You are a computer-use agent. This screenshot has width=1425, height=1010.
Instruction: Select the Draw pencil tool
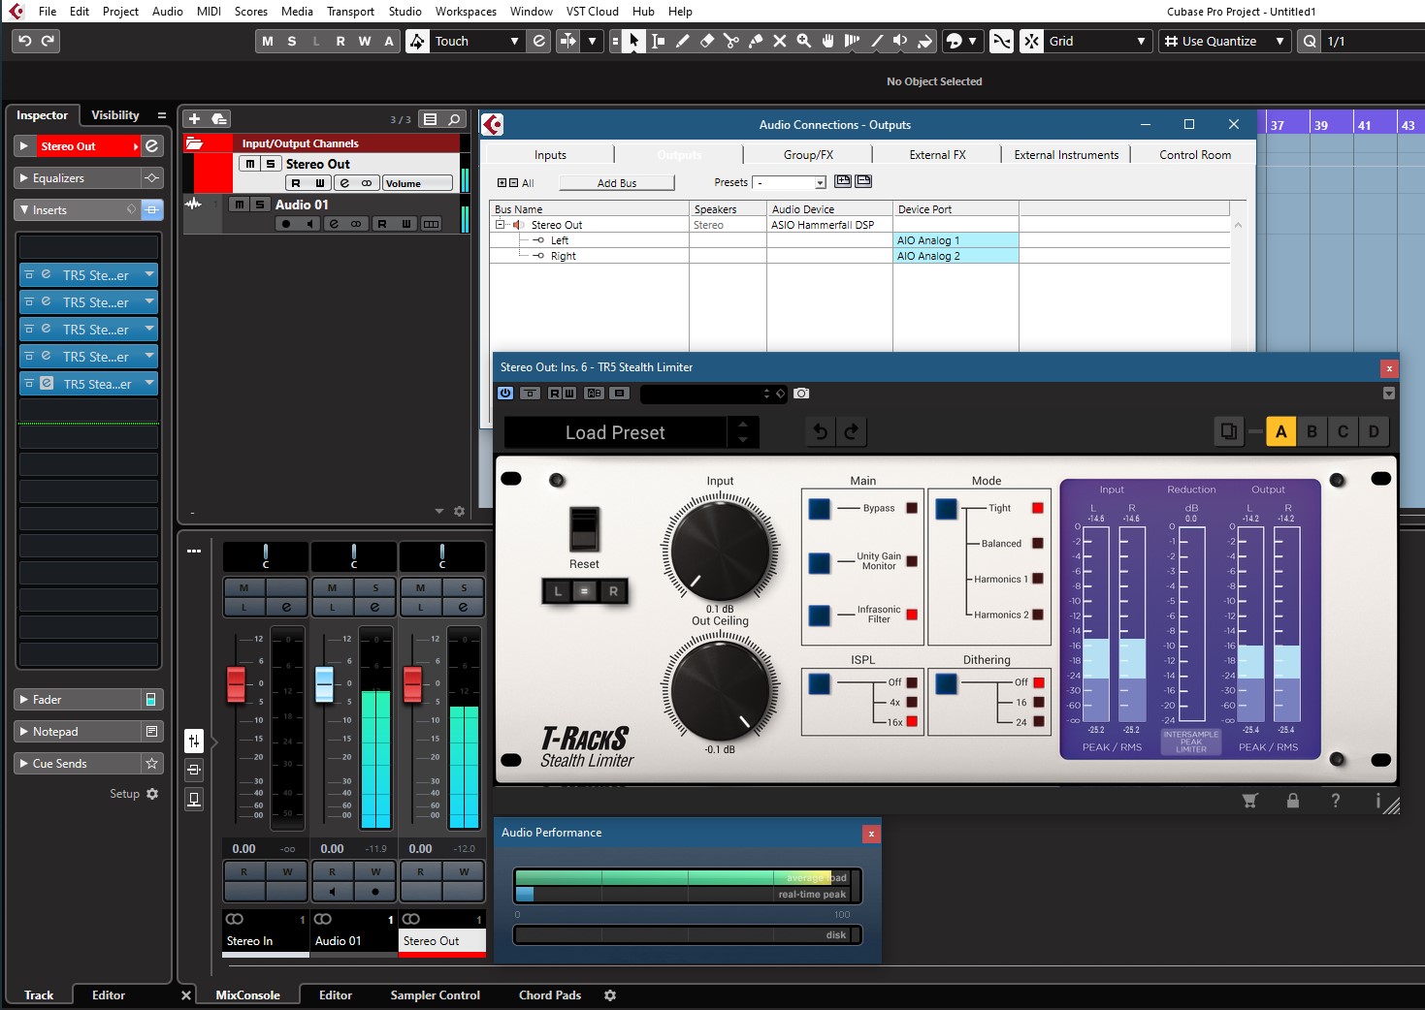point(683,41)
